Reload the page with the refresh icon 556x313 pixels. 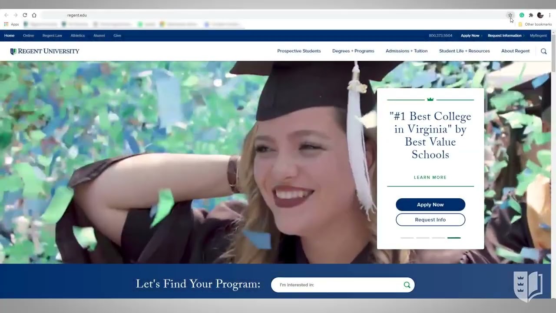[25, 15]
